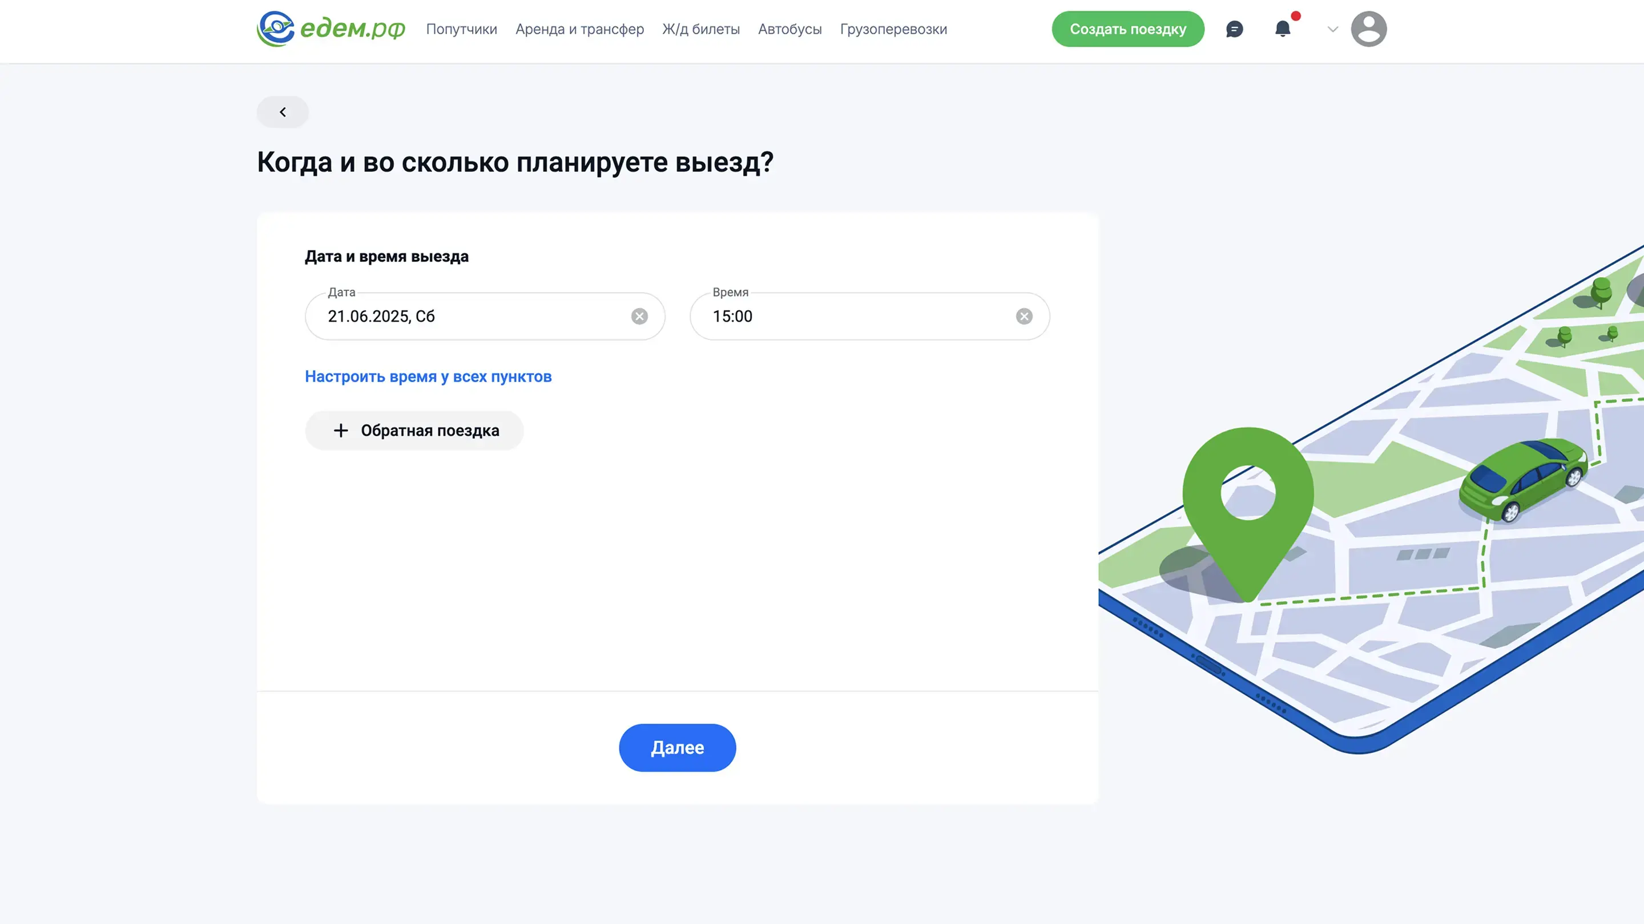
Task: Open the Время time selector field
Action: click(x=855, y=317)
